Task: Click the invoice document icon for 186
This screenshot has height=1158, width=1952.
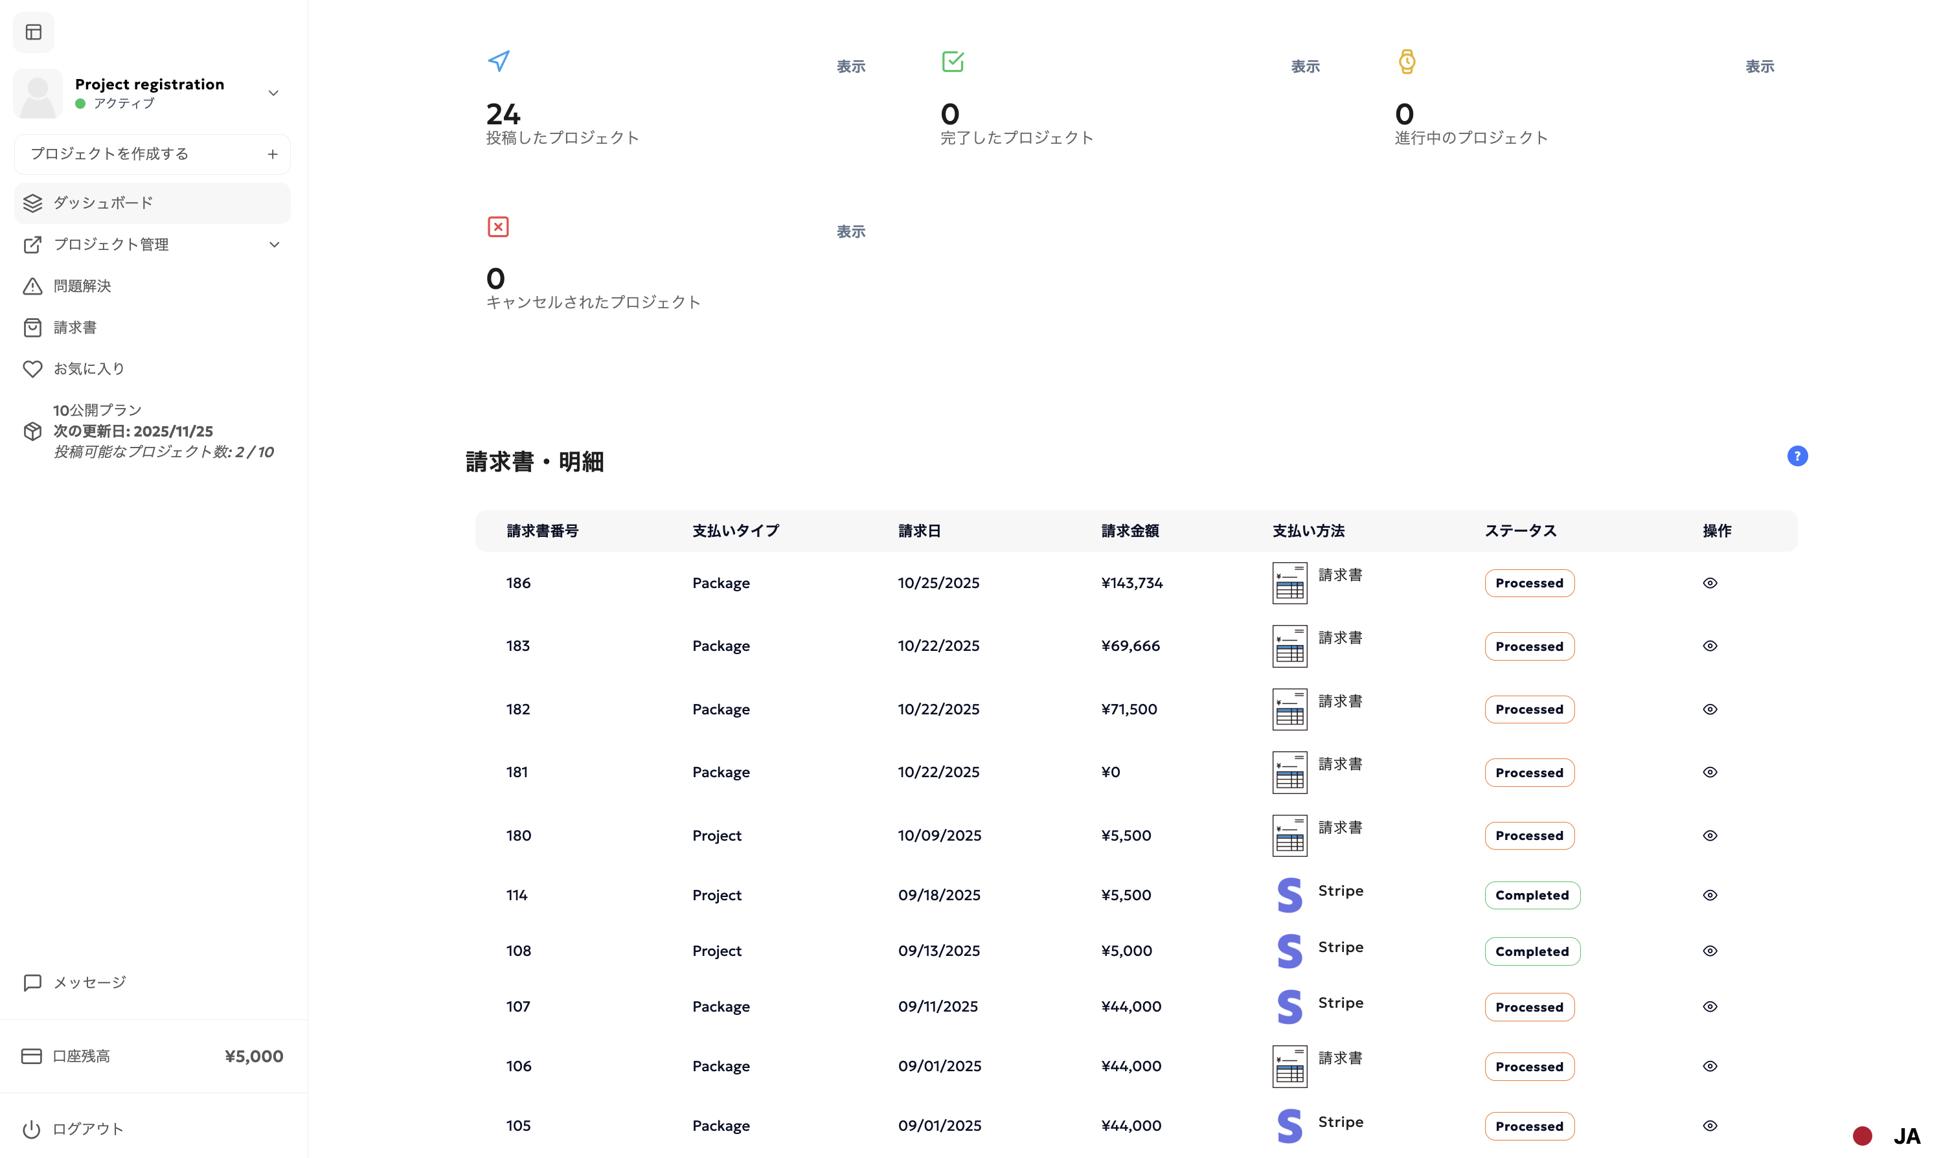Action: [x=1289, y=583]
